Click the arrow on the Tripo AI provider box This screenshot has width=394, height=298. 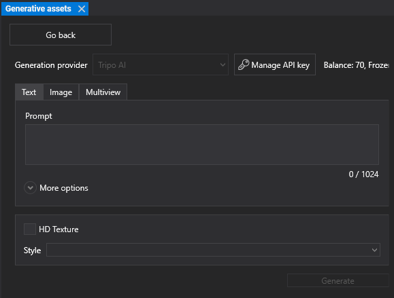click(x=223, y=64)
